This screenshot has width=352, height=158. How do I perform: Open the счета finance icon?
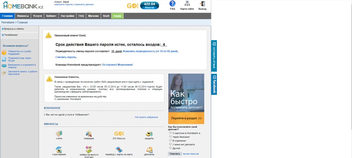pos(59,134)
